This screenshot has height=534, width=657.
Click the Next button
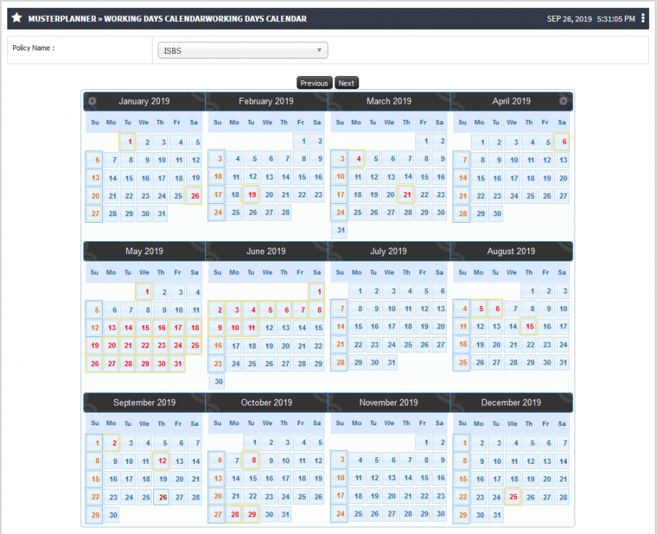tap(347, 83)
